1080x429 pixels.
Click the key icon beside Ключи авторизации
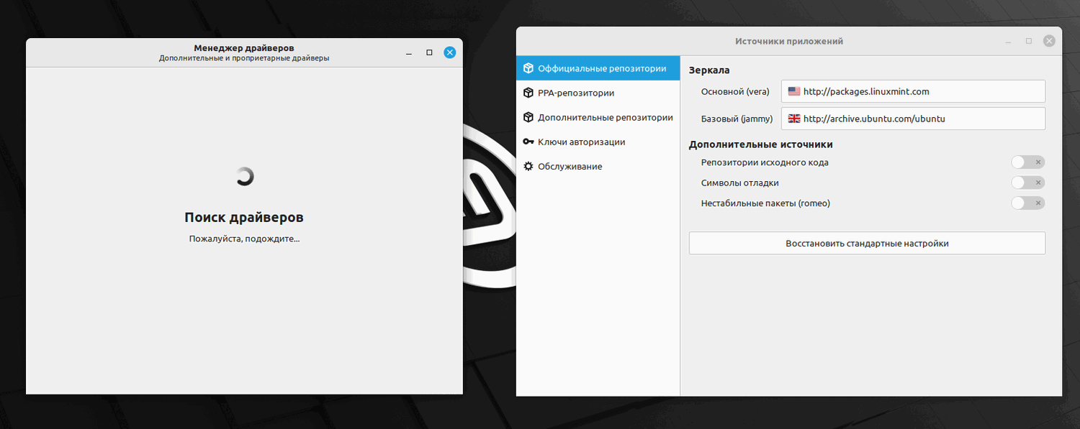click(528, 142)
